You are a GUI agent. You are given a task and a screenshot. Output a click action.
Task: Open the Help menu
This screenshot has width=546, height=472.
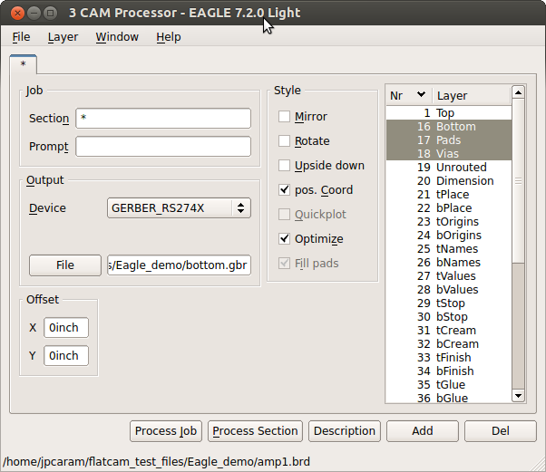pos(168,37)
